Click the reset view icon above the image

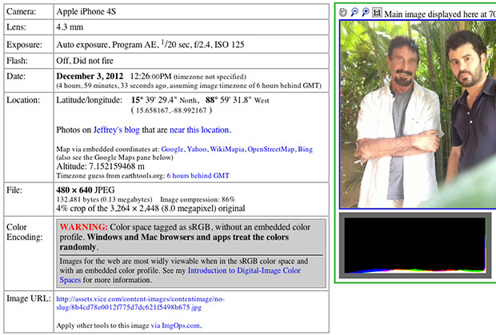click(x=343, y=12)
